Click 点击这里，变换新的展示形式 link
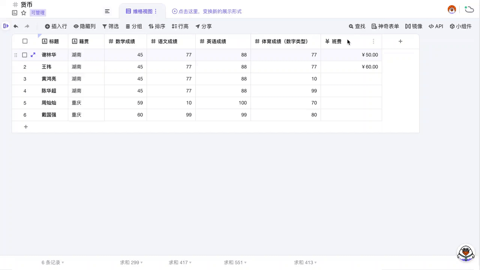The height and width of the screenshot is (270, 480). (x=208, y=12)
